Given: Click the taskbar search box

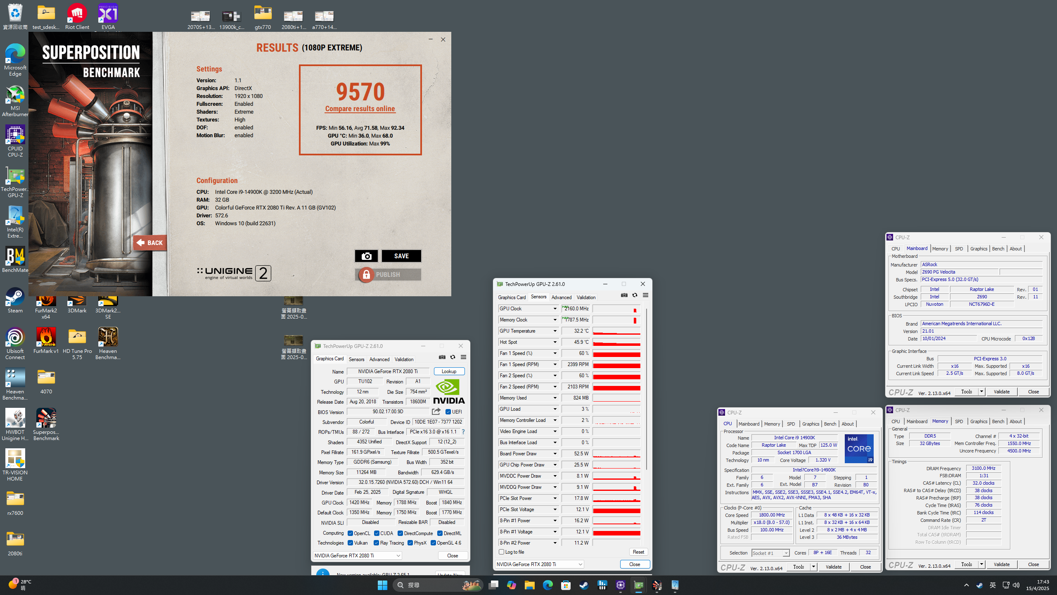Looking at the screenshot, I should click(x=438, y=585).
